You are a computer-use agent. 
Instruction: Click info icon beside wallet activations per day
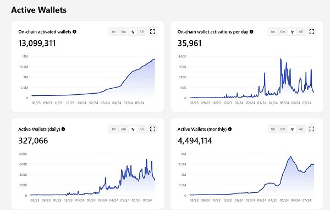251,31
